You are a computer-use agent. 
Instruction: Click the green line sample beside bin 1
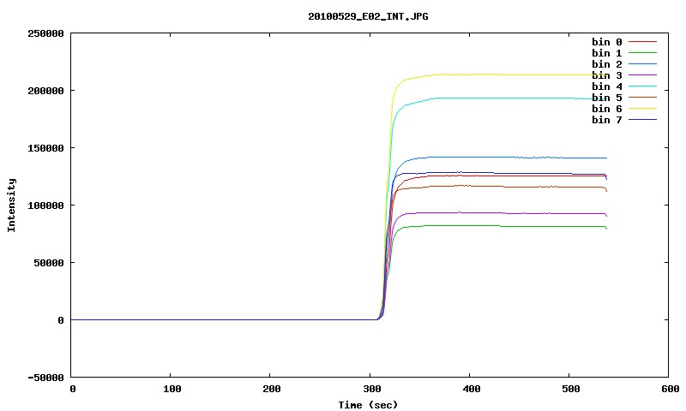click(642, 53)
